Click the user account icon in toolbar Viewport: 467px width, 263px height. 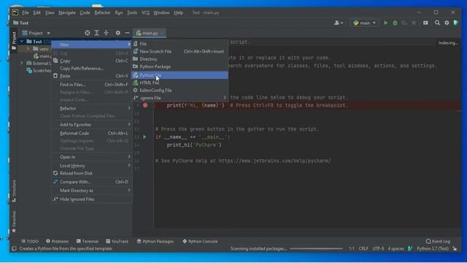pyautogui.click(x=339, y=23)
